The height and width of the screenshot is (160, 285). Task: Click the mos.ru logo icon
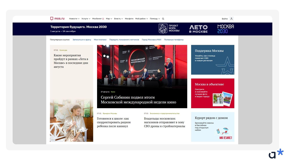52,18
